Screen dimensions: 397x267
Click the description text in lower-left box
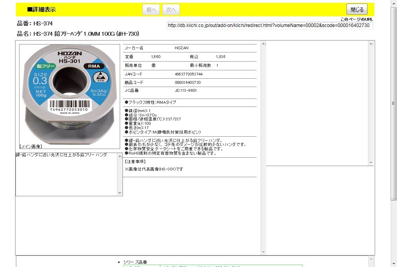click(x=61, y=155)
